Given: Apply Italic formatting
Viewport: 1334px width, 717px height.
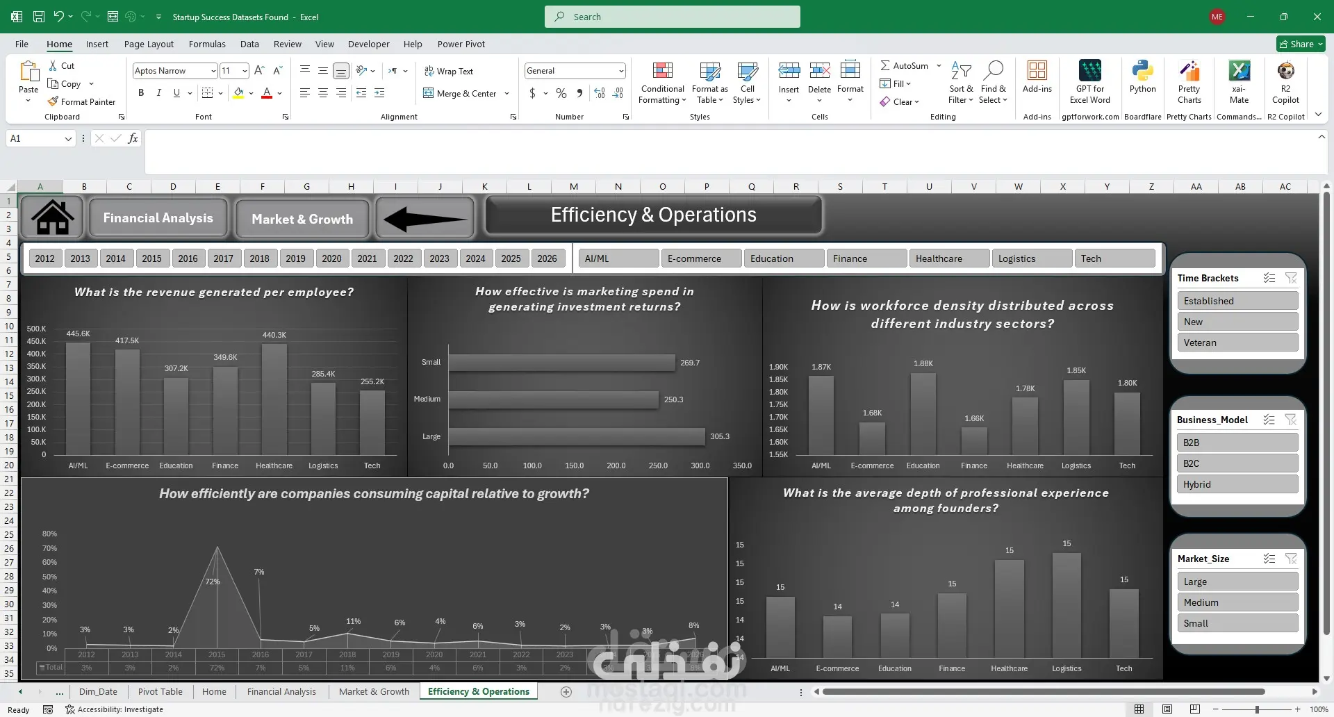Looking at the screenshot, I should pos(158,92).
